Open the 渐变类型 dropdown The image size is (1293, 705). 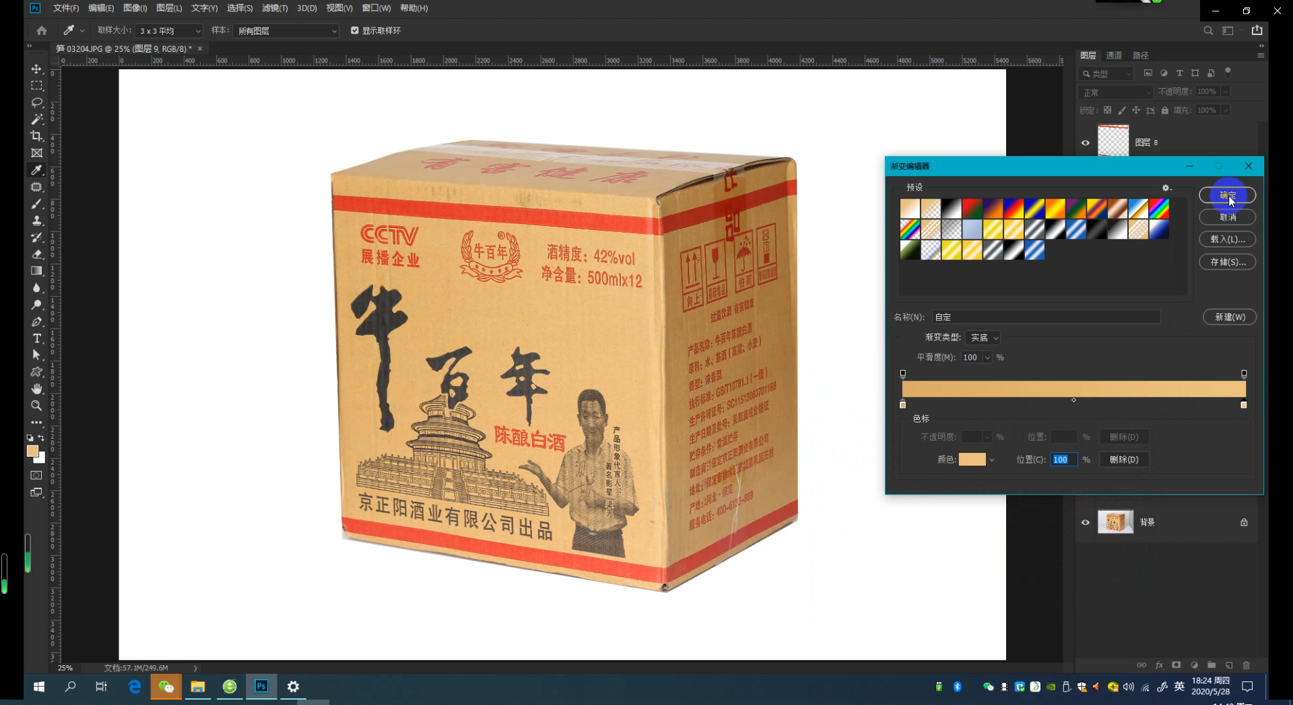(x=983, y=338)
